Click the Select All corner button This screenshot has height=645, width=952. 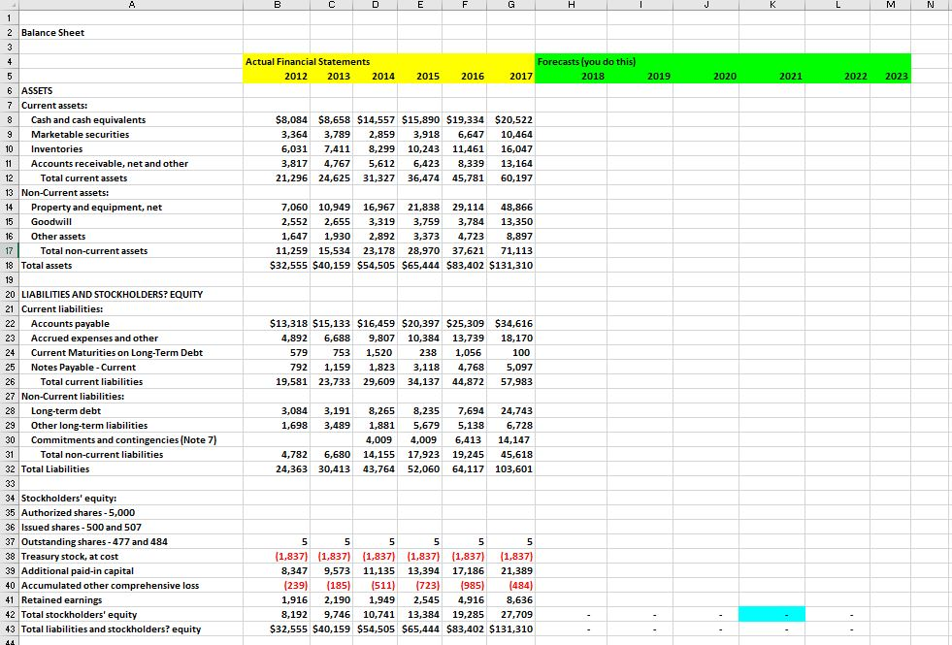[10, 6]
